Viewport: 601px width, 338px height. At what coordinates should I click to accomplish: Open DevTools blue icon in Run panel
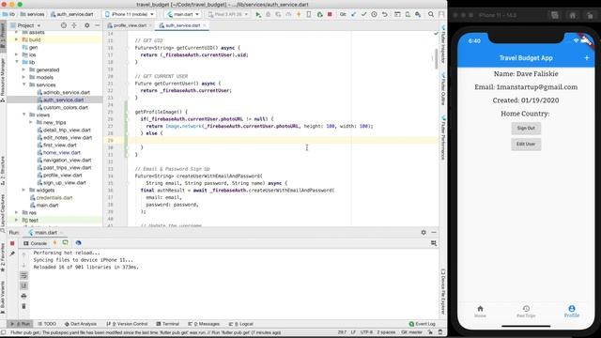(x=78, y=243)
